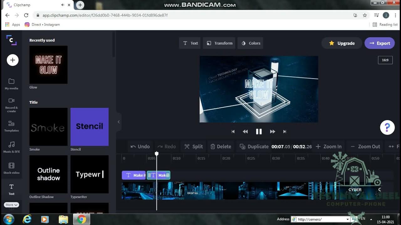Close the Clipchamp browser tab
Screen dimensions: 401x225
(69, 5)
